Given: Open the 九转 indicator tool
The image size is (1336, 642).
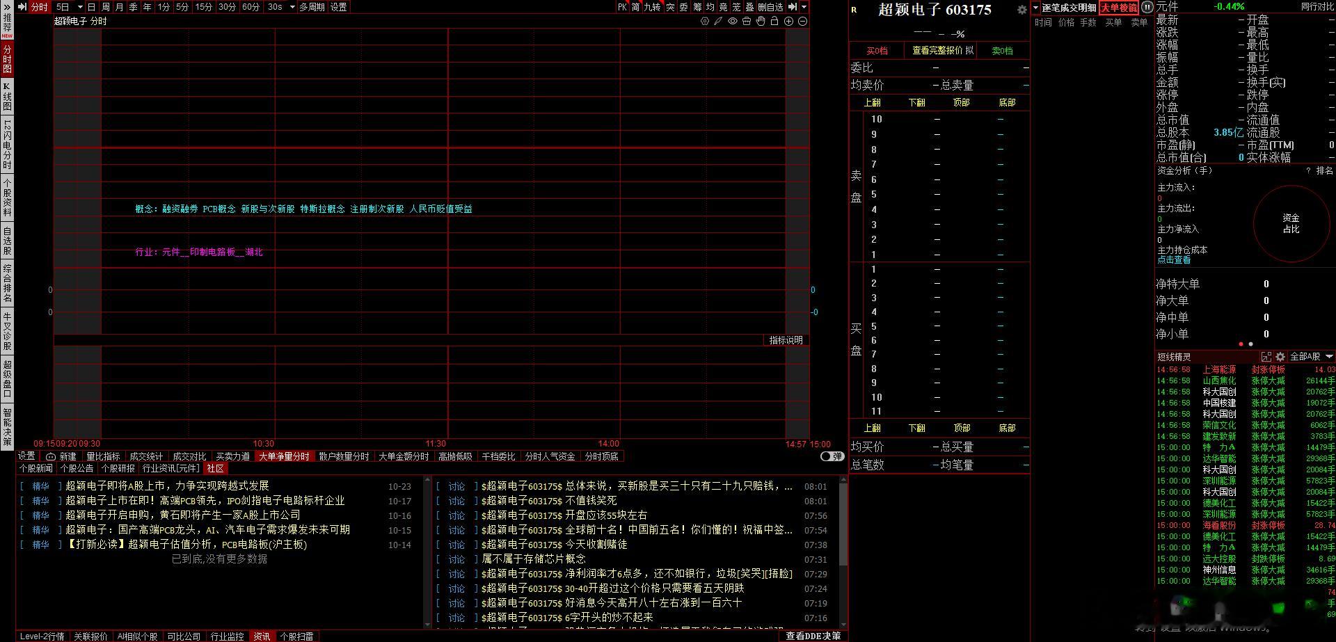Looking at the screenshot, I should 653,7.
